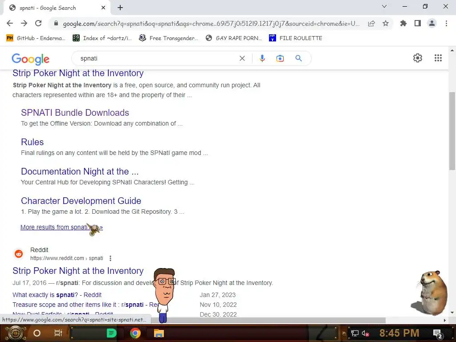Image resolution: width=456 pixels, height=342 pixels.
Task: Open the notification center with 2 alerts
Action: pos(438,334)
